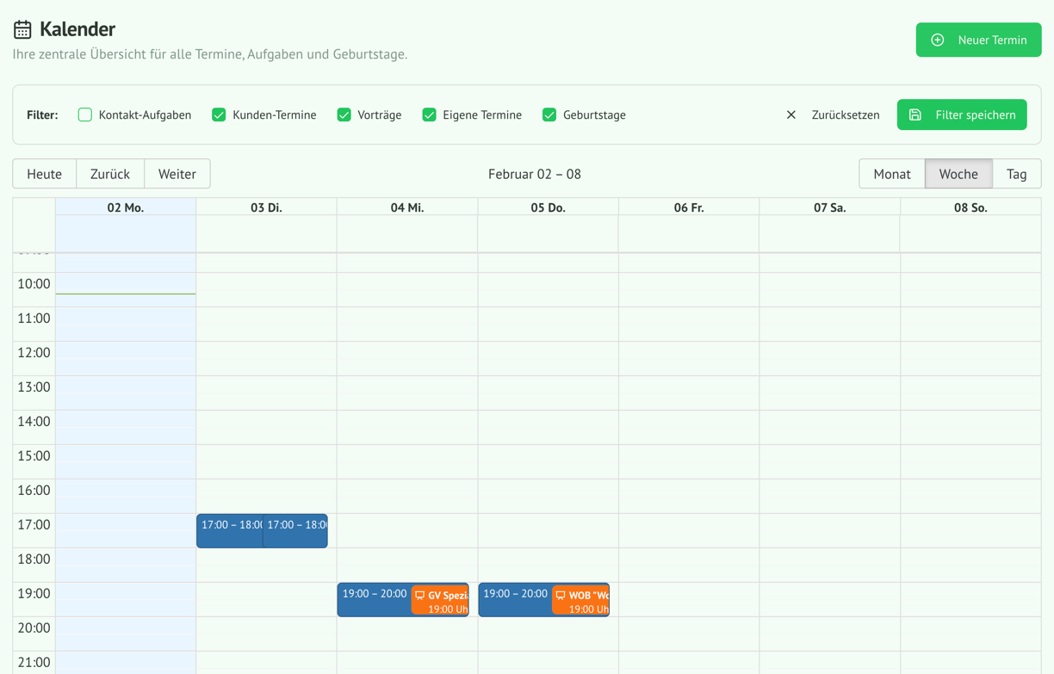This screenshot has width=1054, height=674.
Task: Open the Wednesday 19:00 – 20:00 blue appointment
Action: click(374, 600)
